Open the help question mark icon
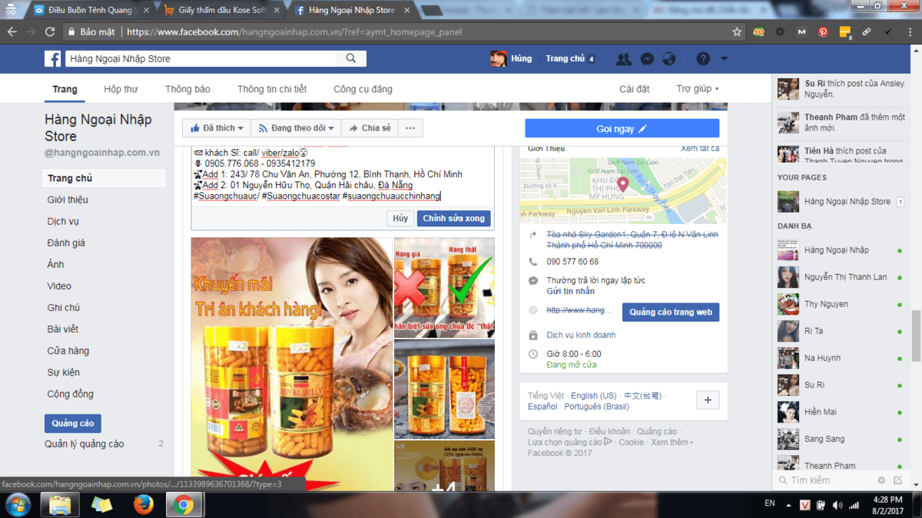 [x=703, y=59]
